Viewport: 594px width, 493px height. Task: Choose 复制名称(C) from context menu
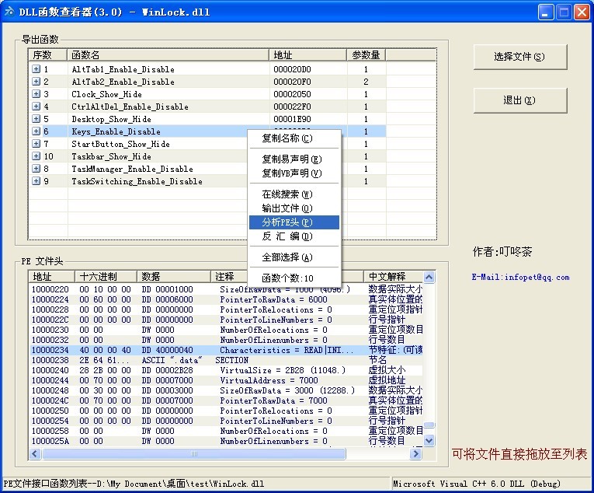[x=294, y=138]
